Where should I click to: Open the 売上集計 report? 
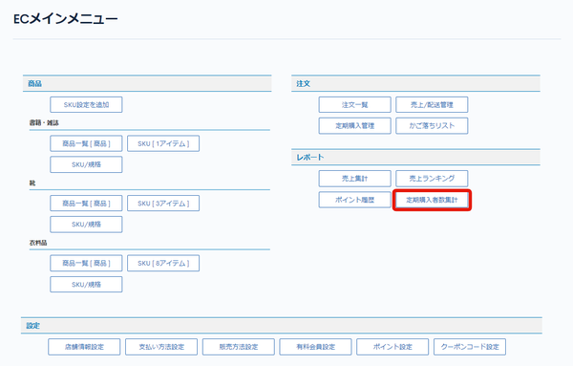355,179
